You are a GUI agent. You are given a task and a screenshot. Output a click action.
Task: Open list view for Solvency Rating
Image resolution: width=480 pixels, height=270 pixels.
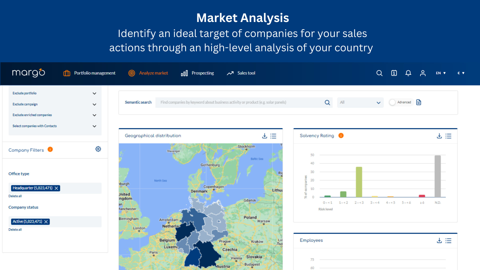click(448, 136)
